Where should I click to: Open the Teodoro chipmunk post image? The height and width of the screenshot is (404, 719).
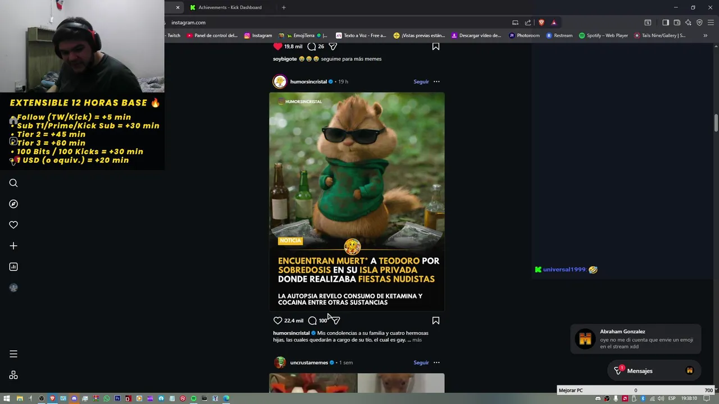point(357,201)
